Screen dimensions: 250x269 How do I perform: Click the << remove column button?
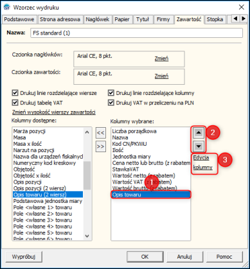[x=101, y=133]
